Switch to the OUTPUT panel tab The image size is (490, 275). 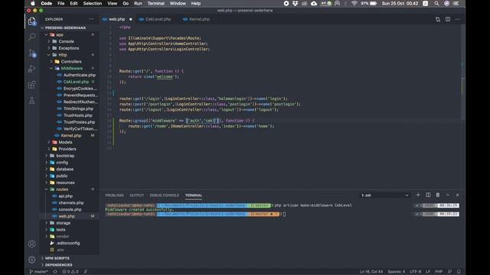coord(136,196)
